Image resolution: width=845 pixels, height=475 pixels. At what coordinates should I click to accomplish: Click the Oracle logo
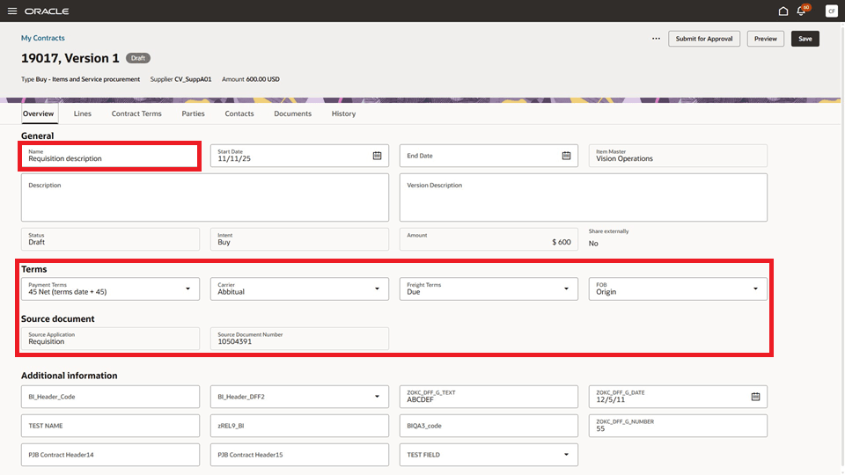(47, 11)
